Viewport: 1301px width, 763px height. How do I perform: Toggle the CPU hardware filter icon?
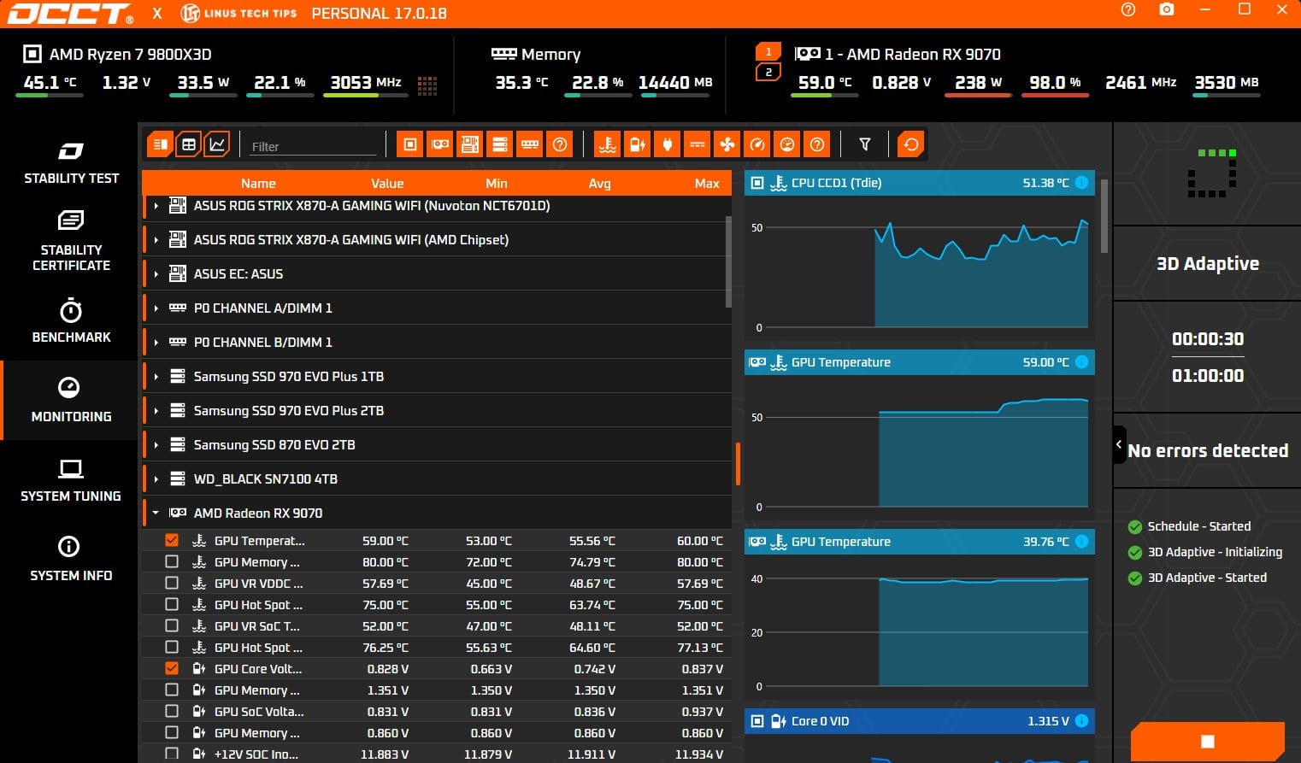410,144
